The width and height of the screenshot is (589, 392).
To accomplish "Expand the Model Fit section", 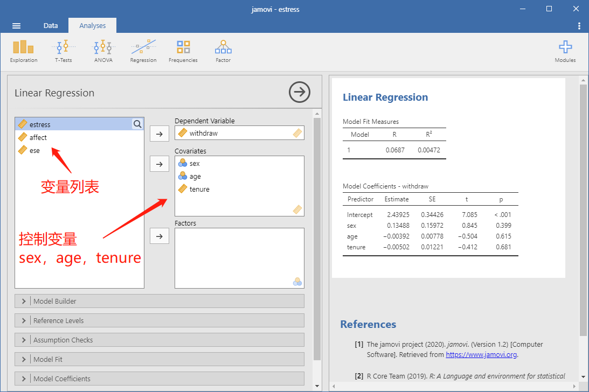I will tap(160, 359).
